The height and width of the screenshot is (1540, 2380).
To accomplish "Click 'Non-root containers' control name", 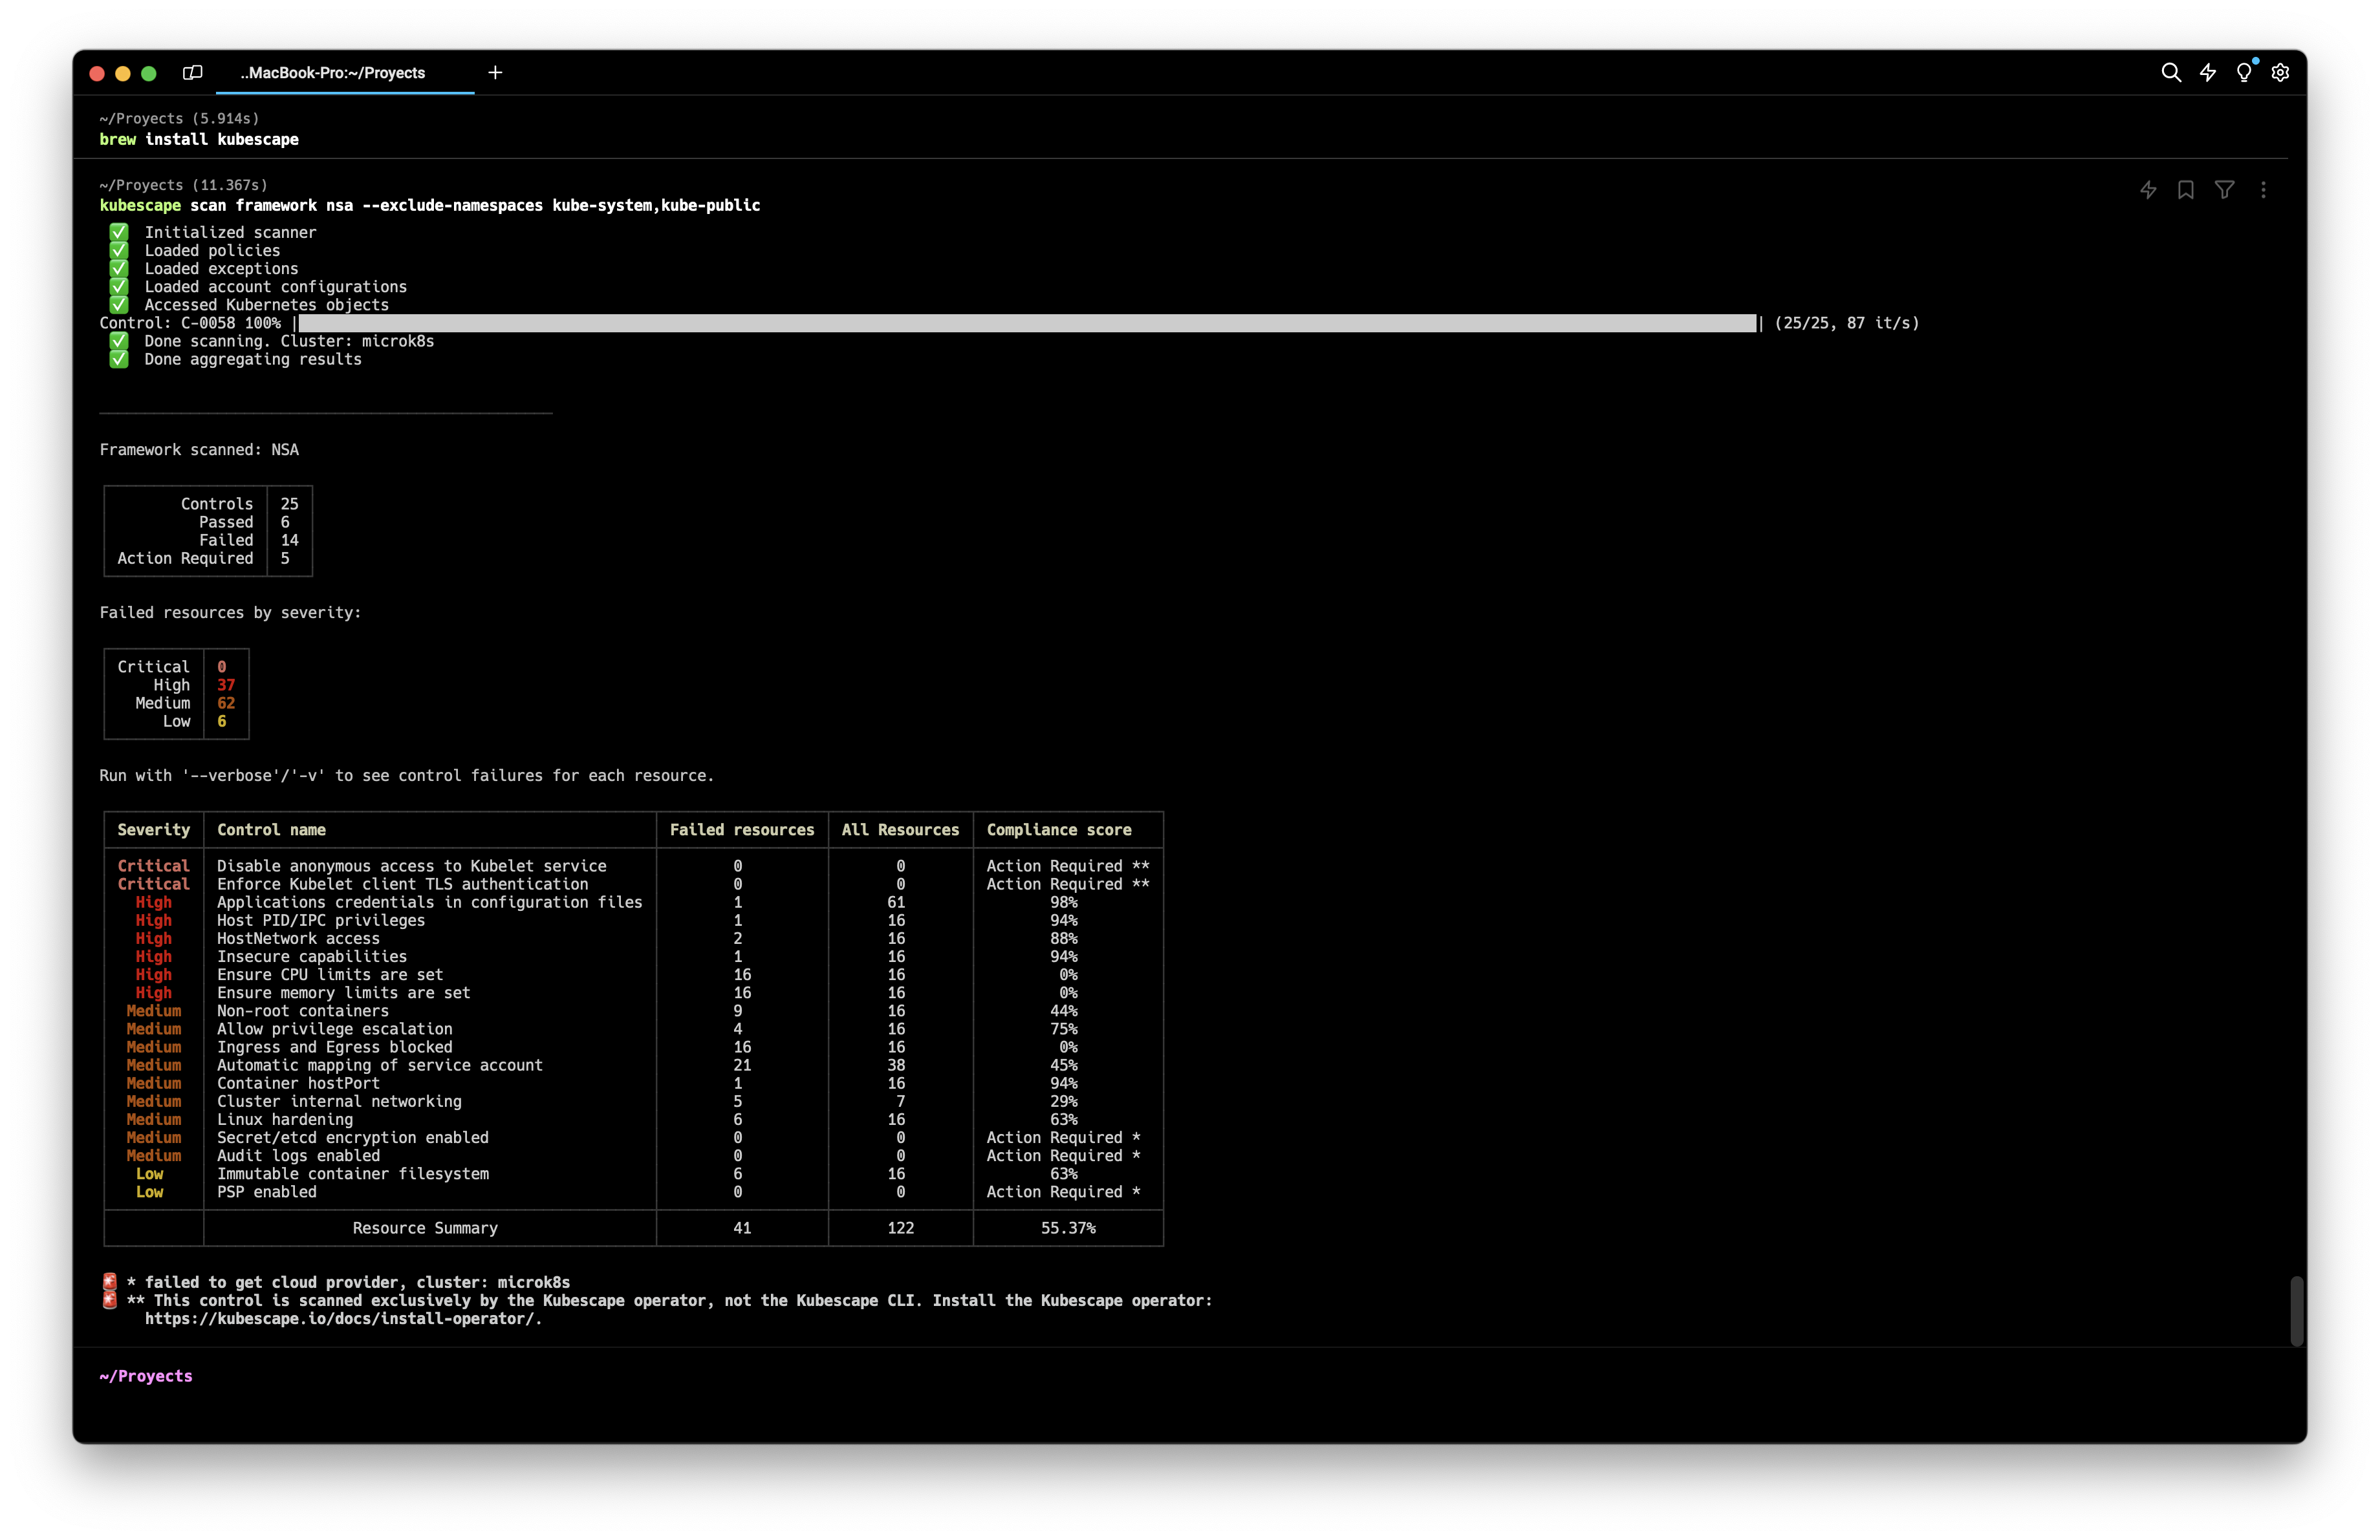I will (x=303, y=1011).
